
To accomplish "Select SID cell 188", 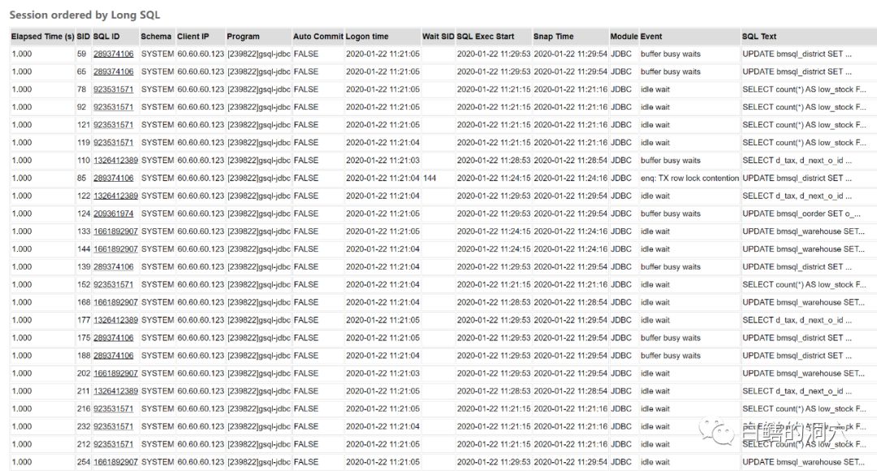I will 84,356.
